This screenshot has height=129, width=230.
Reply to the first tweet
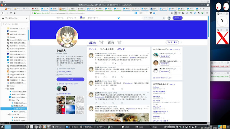(x=96, y=63)
